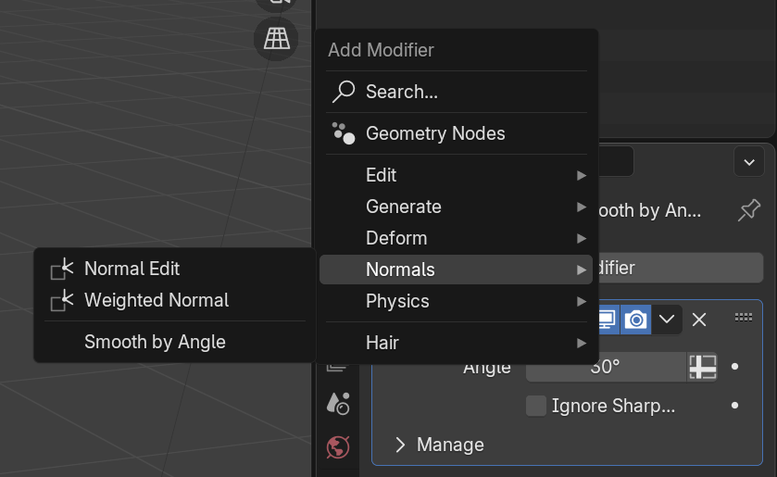Enable the Ignore Sharpness checkbox
Image resolution: width=777 pixels, height=477 pixels.
pyautogui.click(x=535, y=406)
